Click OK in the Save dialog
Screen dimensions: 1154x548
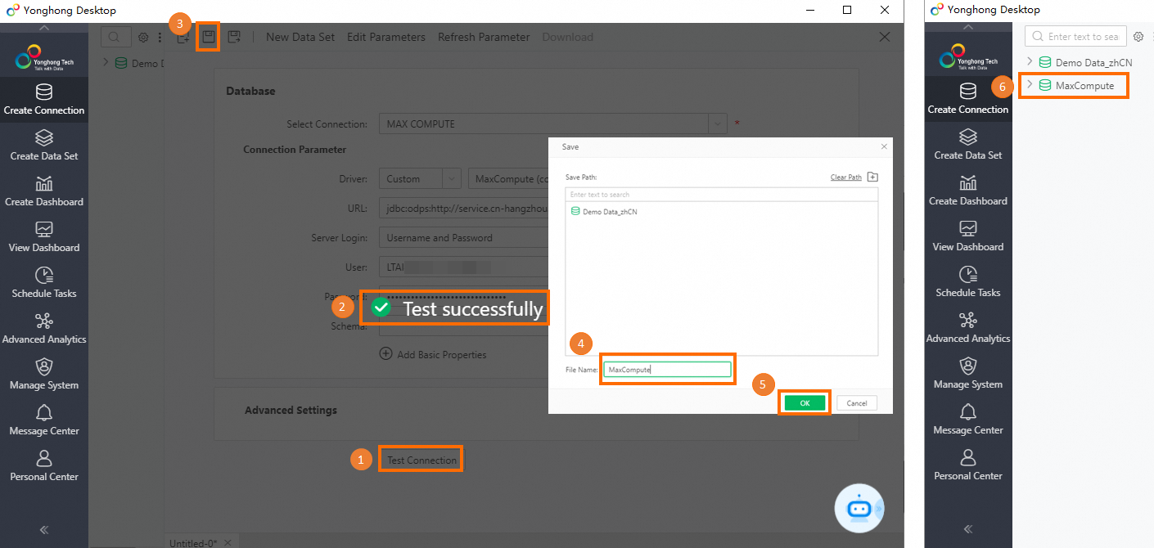pos(805,402)
